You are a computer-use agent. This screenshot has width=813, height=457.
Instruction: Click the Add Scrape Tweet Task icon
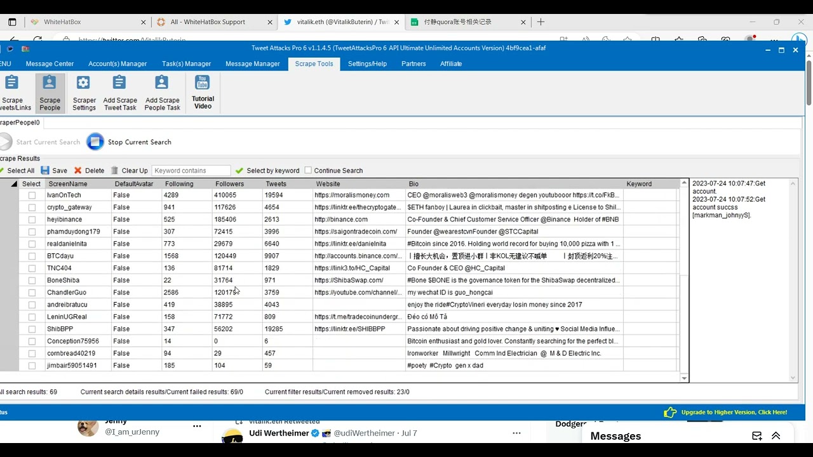[119, 83]
